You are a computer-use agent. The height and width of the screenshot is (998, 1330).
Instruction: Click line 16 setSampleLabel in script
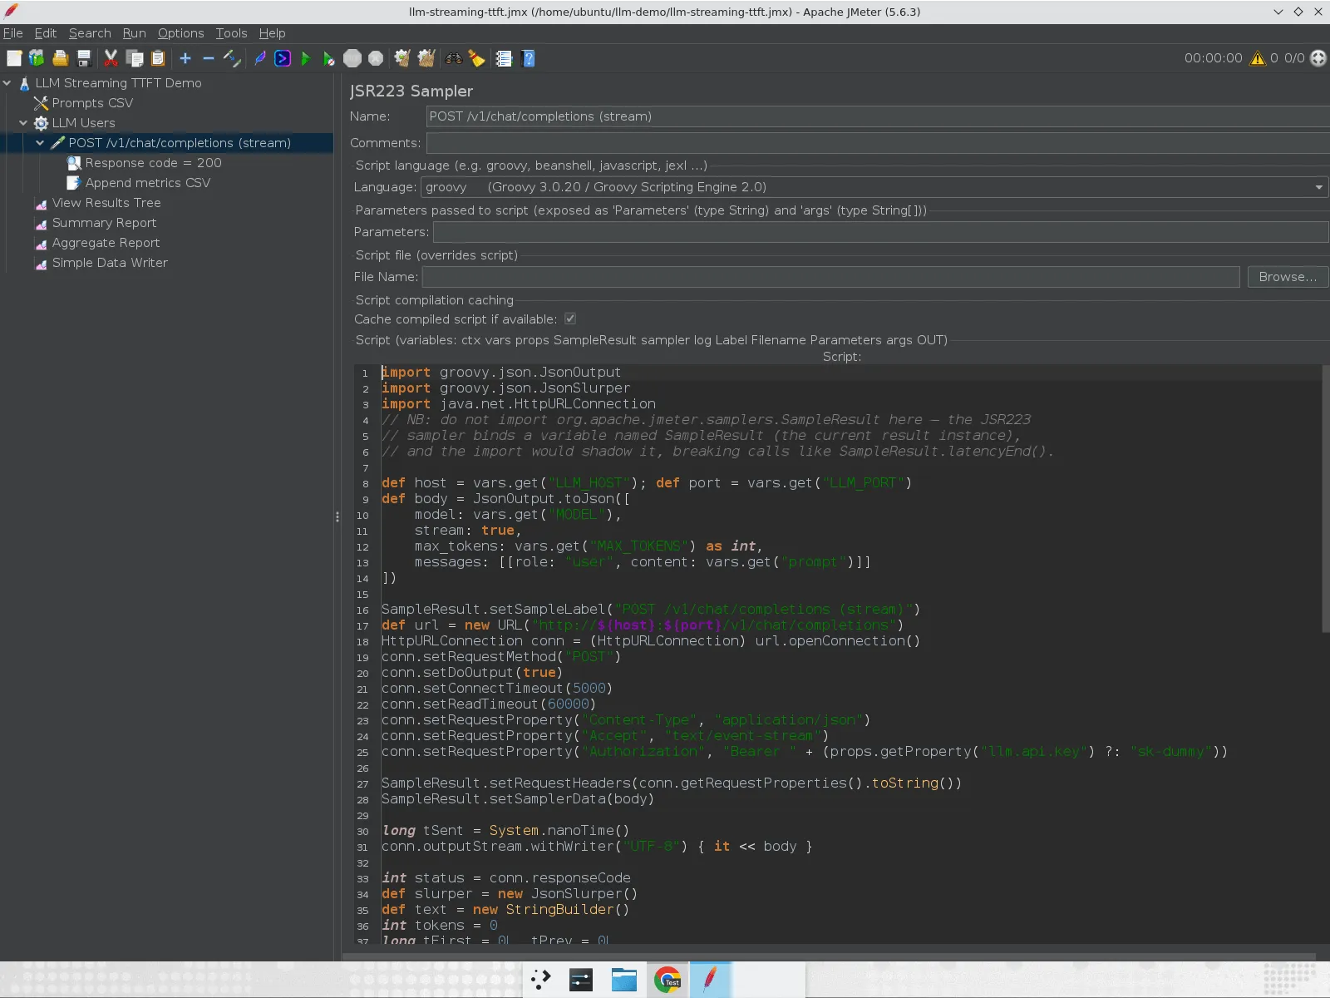point(650,610)
